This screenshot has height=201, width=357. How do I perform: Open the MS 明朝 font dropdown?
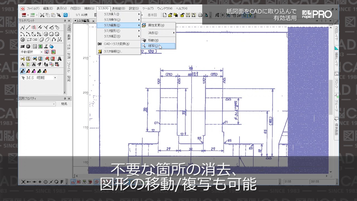click(55, 78)
